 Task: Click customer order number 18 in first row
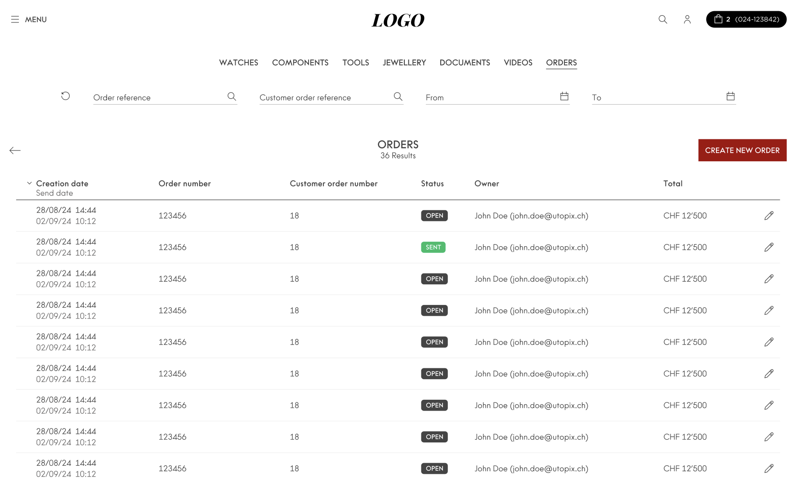294,216
